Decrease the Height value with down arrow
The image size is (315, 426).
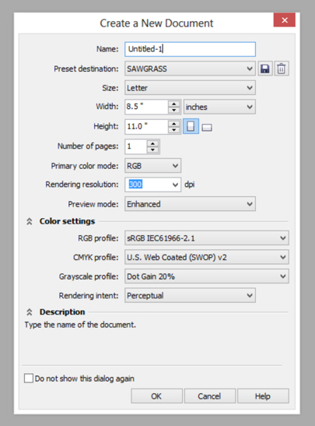coord(173,129)
